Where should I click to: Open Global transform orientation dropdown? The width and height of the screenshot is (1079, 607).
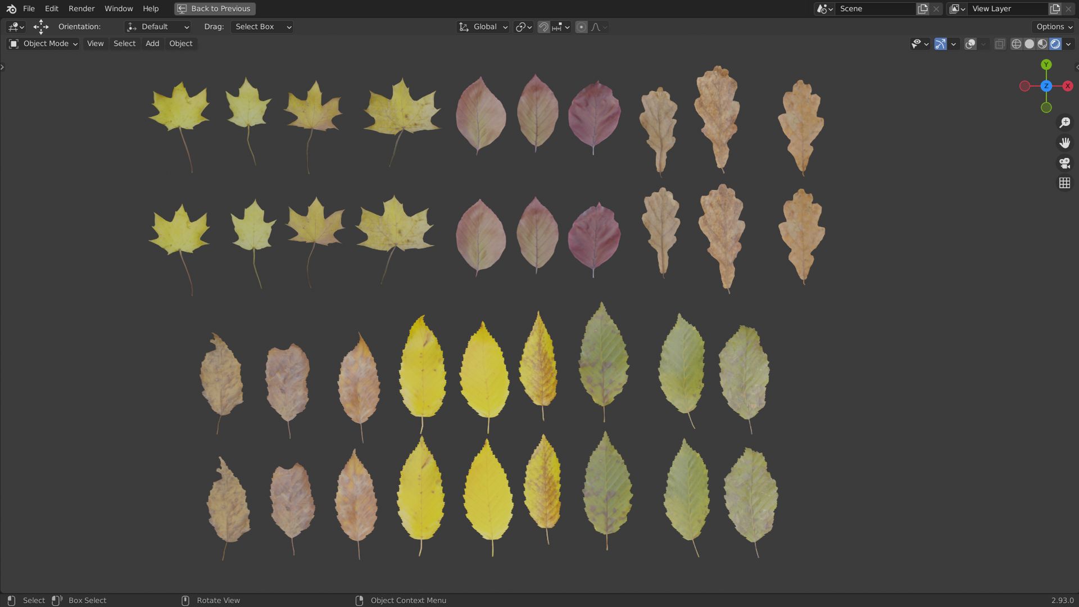point(483,27)
